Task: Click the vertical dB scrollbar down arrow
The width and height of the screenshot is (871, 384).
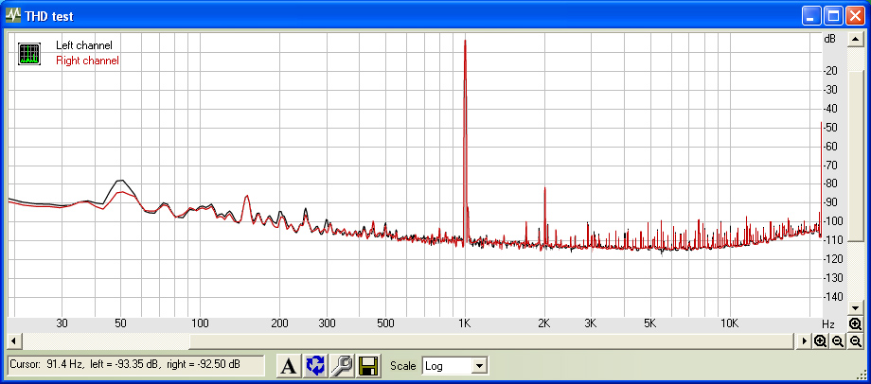Action: click(x=855, y=308)
